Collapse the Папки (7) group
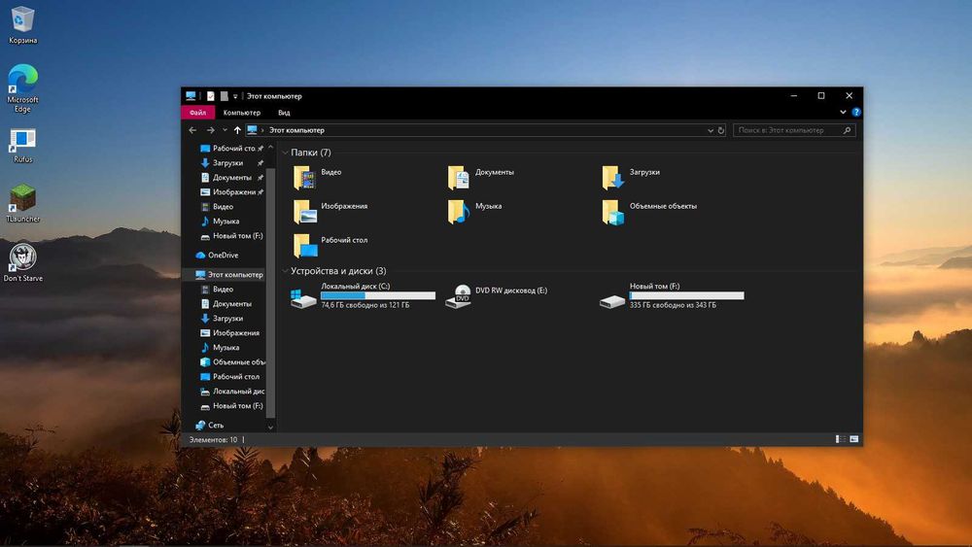 [285, 153]
